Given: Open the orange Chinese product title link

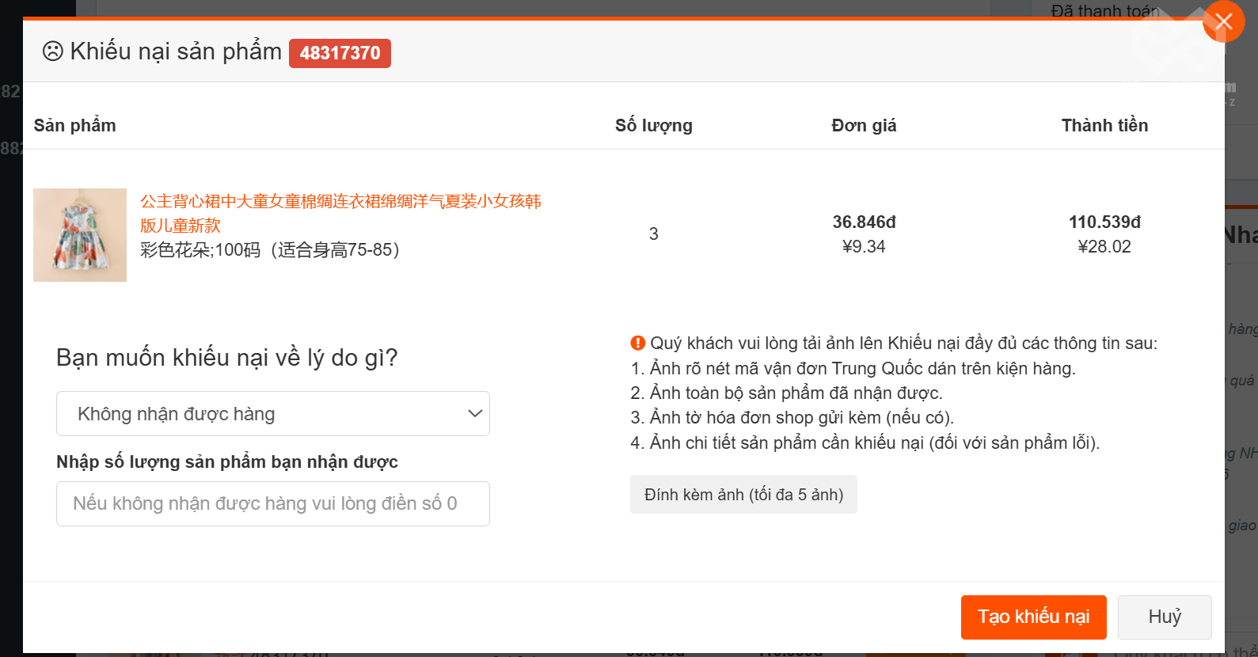Looking at the screenshot, I should tap(340, 213).
